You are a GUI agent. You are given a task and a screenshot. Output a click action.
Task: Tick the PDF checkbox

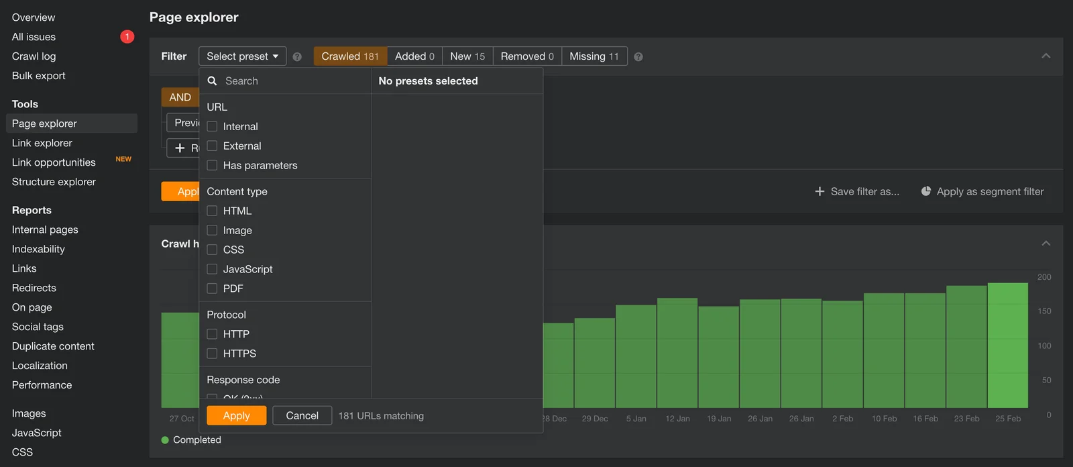212,289
